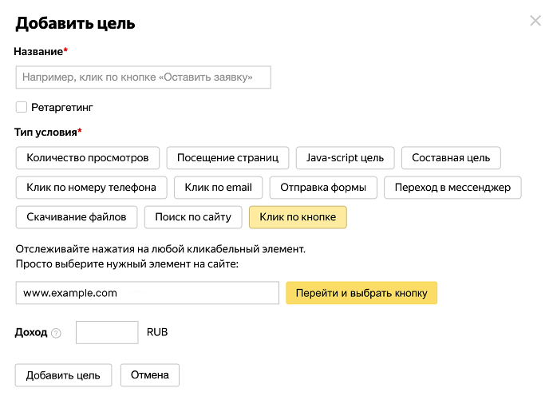Viewport: 557px width, 404px height.
Task: Choose Java-script цель condition type
Action: pos(346,158)
